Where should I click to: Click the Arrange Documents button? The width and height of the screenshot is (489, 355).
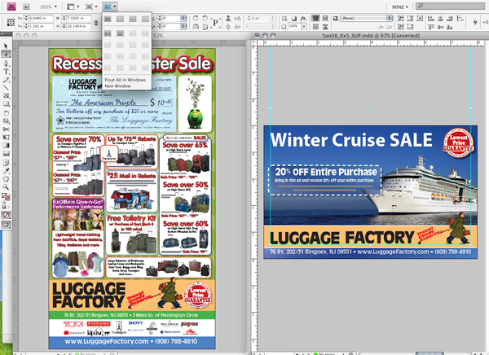pyautogui.click(x=112, y=5)
